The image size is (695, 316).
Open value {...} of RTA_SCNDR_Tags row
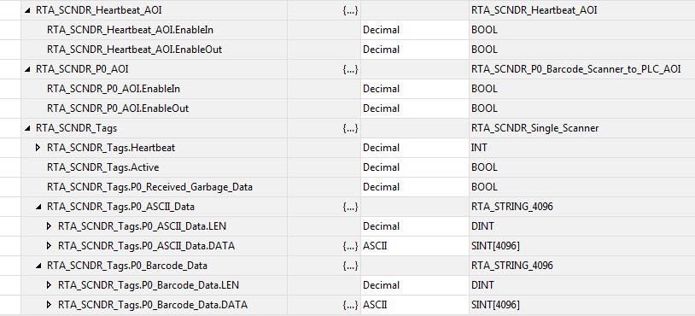350,128
